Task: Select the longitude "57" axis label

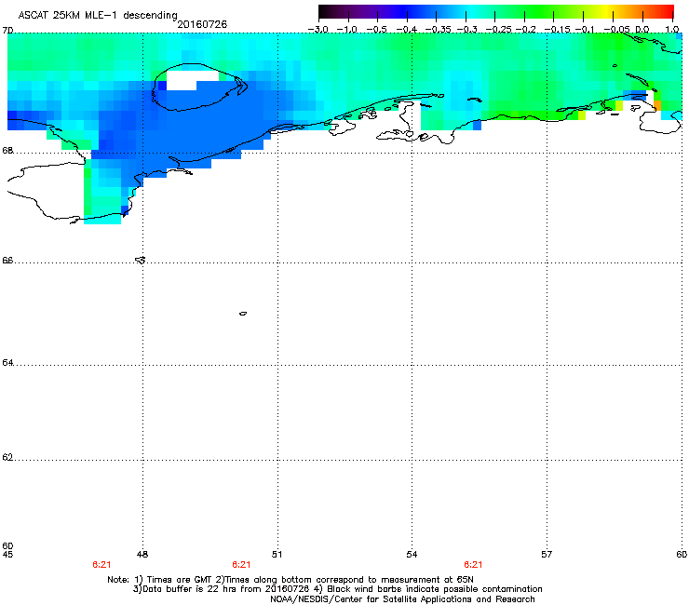Action: click(x=547, y=555)
